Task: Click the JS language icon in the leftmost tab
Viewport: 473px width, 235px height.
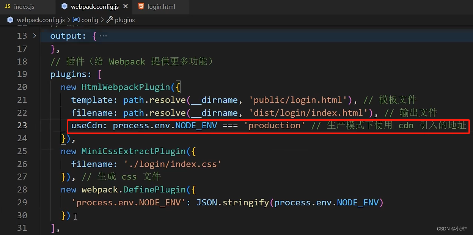Action: click(7, 6)
